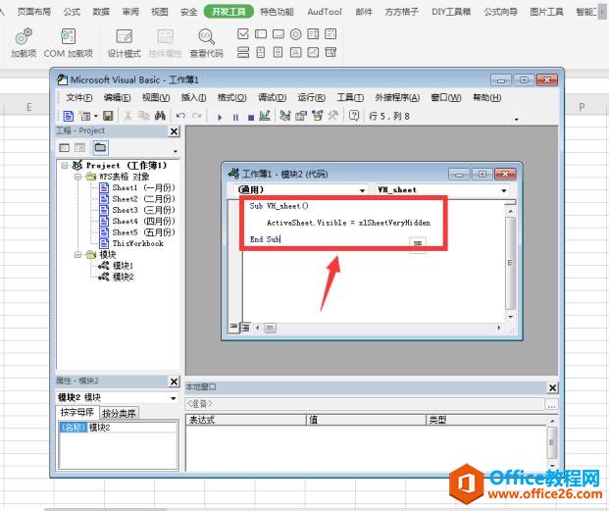Toggle folders button in project panel
Viewport: 609px width, 511px height.
tap(100, 147)
